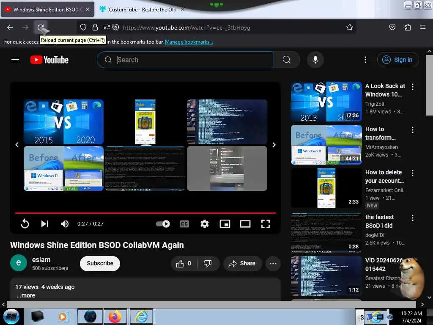Open How to delete your account thumbnail
Screen dimensions: 433x325
pyautogui.click(x=326, y=188)
